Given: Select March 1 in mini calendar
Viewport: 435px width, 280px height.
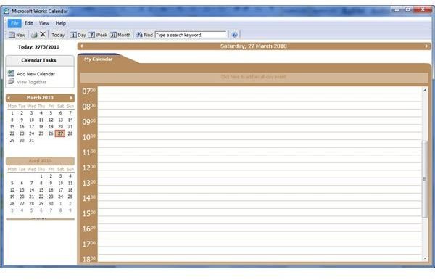Looking at the screenshot, I should tap(12, 113).
